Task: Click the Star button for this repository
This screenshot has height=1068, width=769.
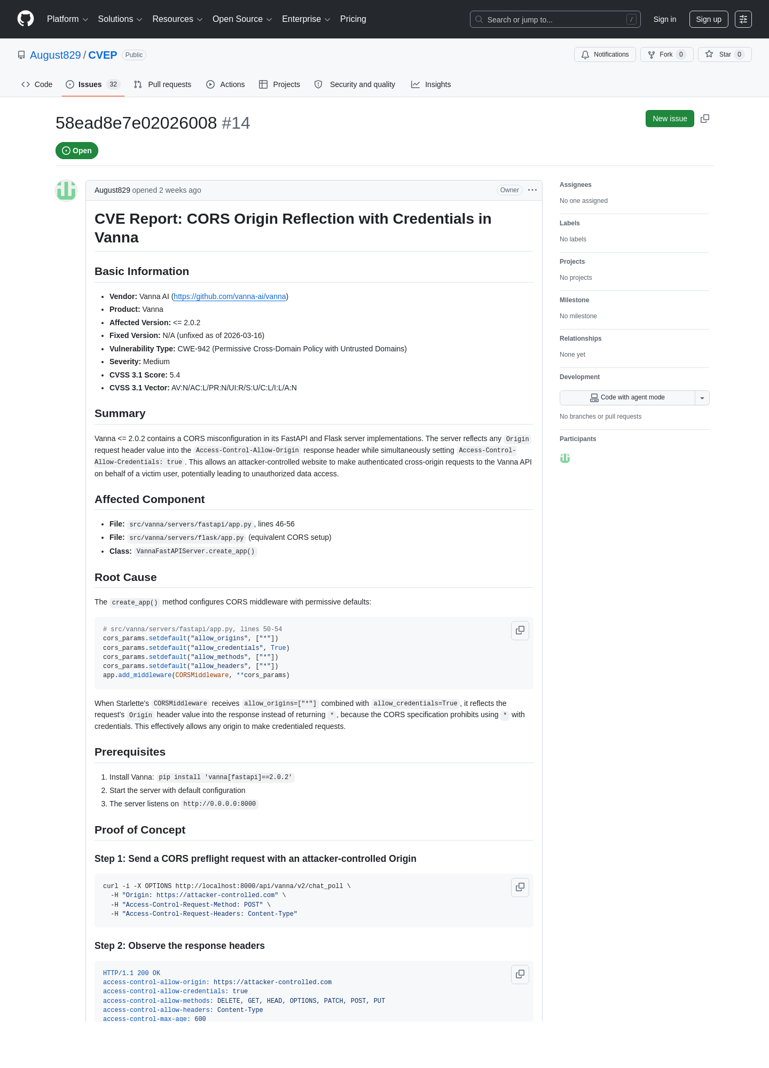Action: [x=725, y=54]
